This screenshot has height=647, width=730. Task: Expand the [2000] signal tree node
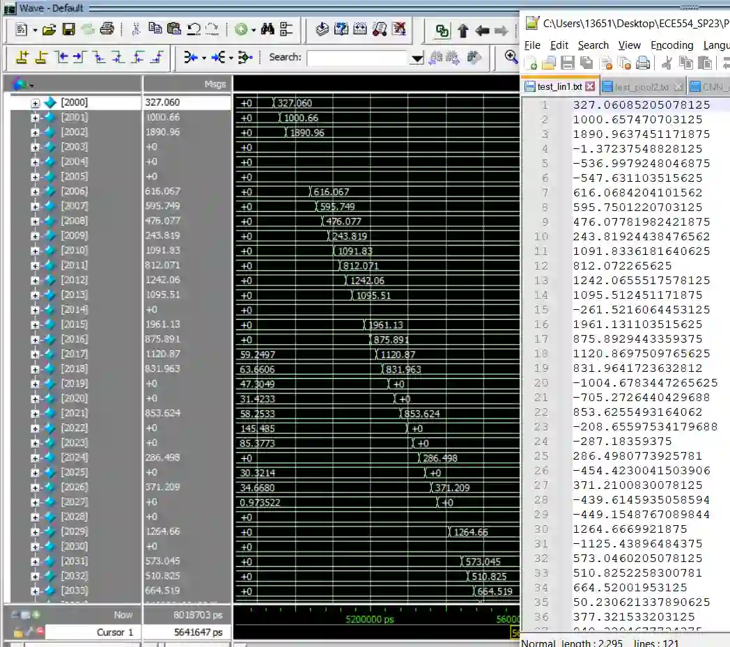[35, 103]
